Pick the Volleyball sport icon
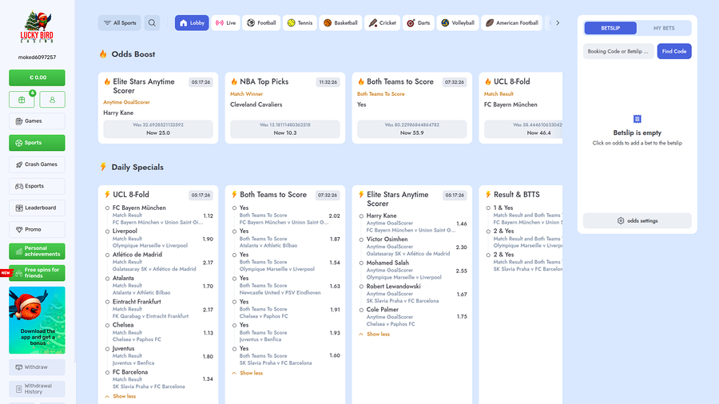The image size is (719, 404). point(445,23)
